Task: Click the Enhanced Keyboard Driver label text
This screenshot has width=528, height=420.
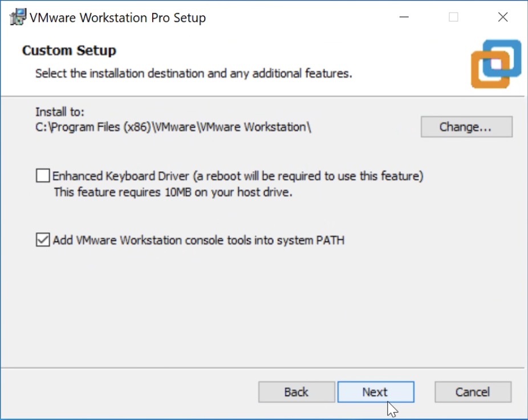Action: pyautogui.click(x=238, y=176)
